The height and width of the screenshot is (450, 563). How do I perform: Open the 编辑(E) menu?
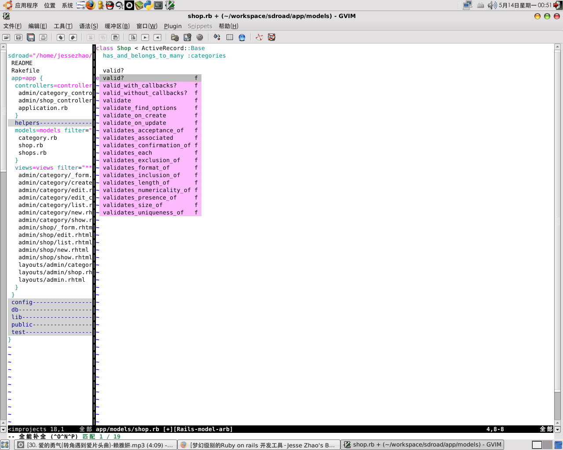point(37,26)
